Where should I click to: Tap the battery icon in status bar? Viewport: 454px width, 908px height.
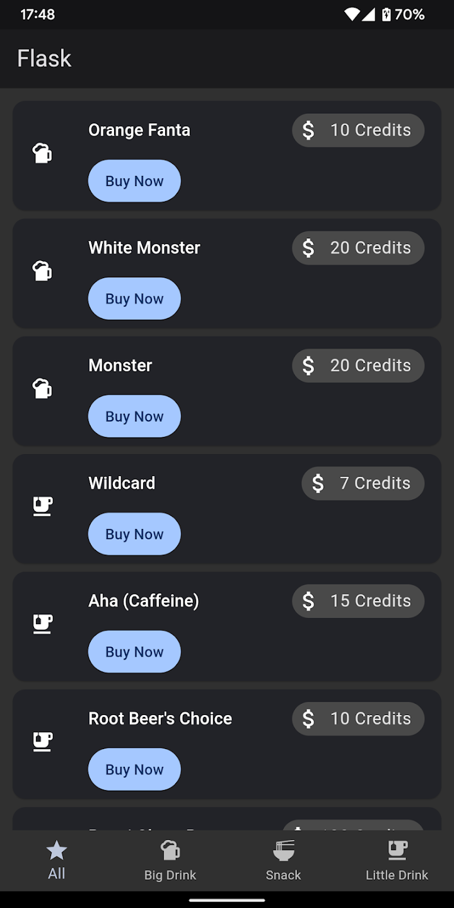tap(386, 15)
